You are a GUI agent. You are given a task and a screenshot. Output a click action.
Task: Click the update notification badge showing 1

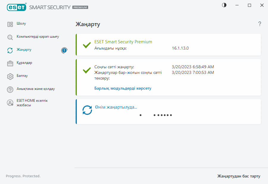(64, 50)
